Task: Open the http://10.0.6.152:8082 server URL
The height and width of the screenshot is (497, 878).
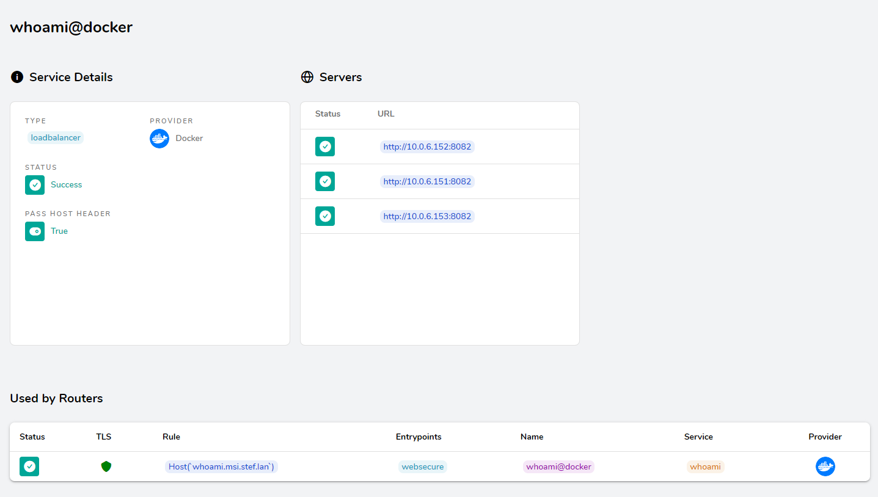Action: click(427, 147)
